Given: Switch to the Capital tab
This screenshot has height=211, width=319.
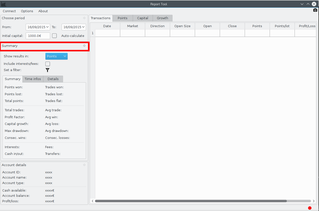Looking at the screenshot, I should coord(143,18).
